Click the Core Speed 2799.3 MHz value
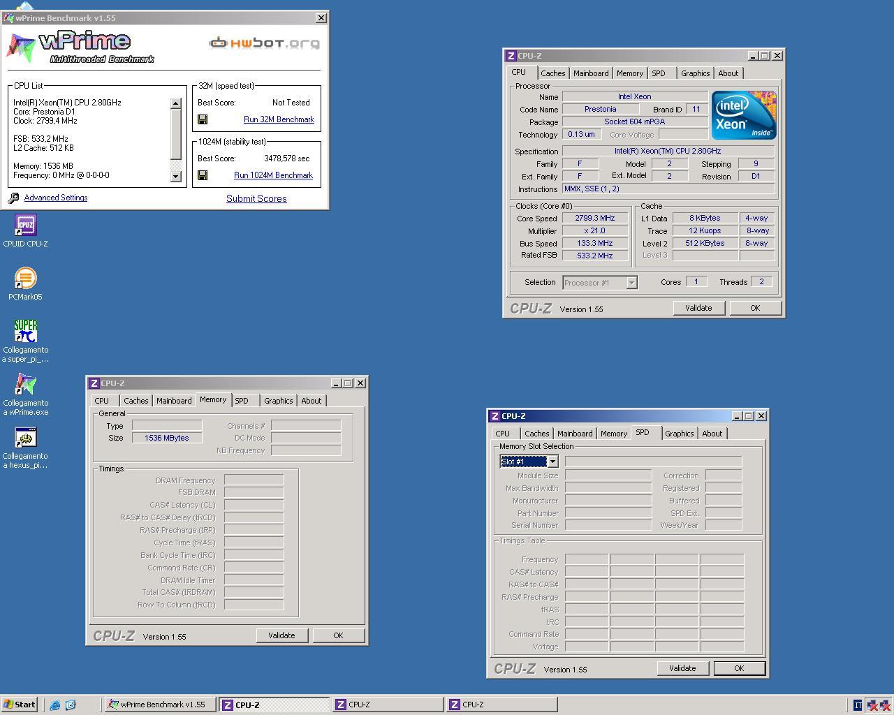Viewport: 894px width, 715px height. coord(595,218)
